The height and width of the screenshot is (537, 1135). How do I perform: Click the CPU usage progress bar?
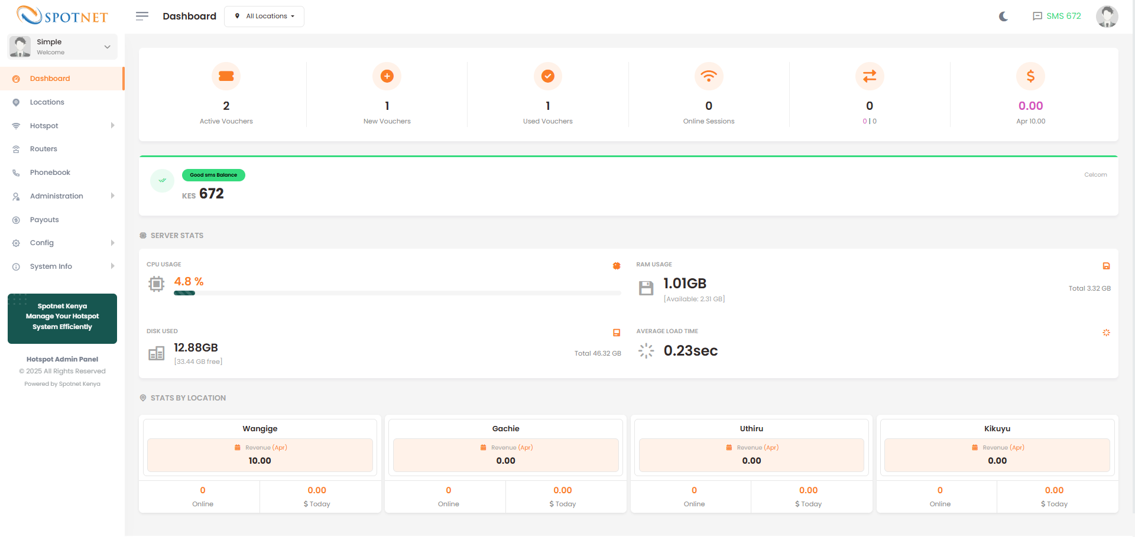tap(397, 293)
